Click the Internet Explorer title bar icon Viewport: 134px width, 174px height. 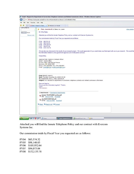coord(21,17)
